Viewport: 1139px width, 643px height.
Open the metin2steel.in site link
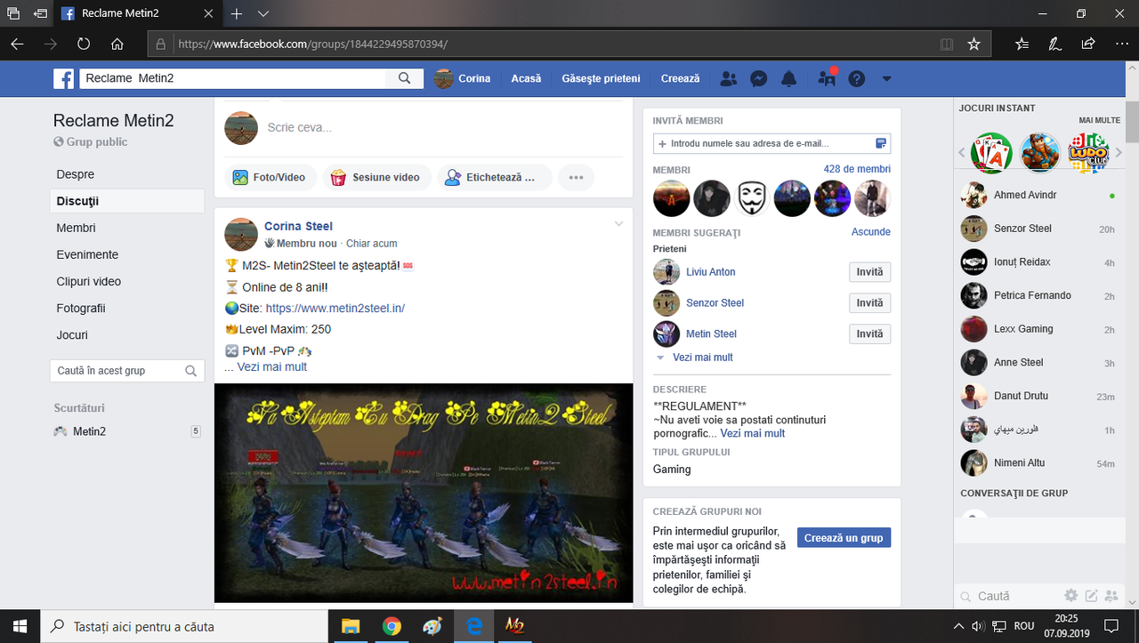click(x=335, y=308)
